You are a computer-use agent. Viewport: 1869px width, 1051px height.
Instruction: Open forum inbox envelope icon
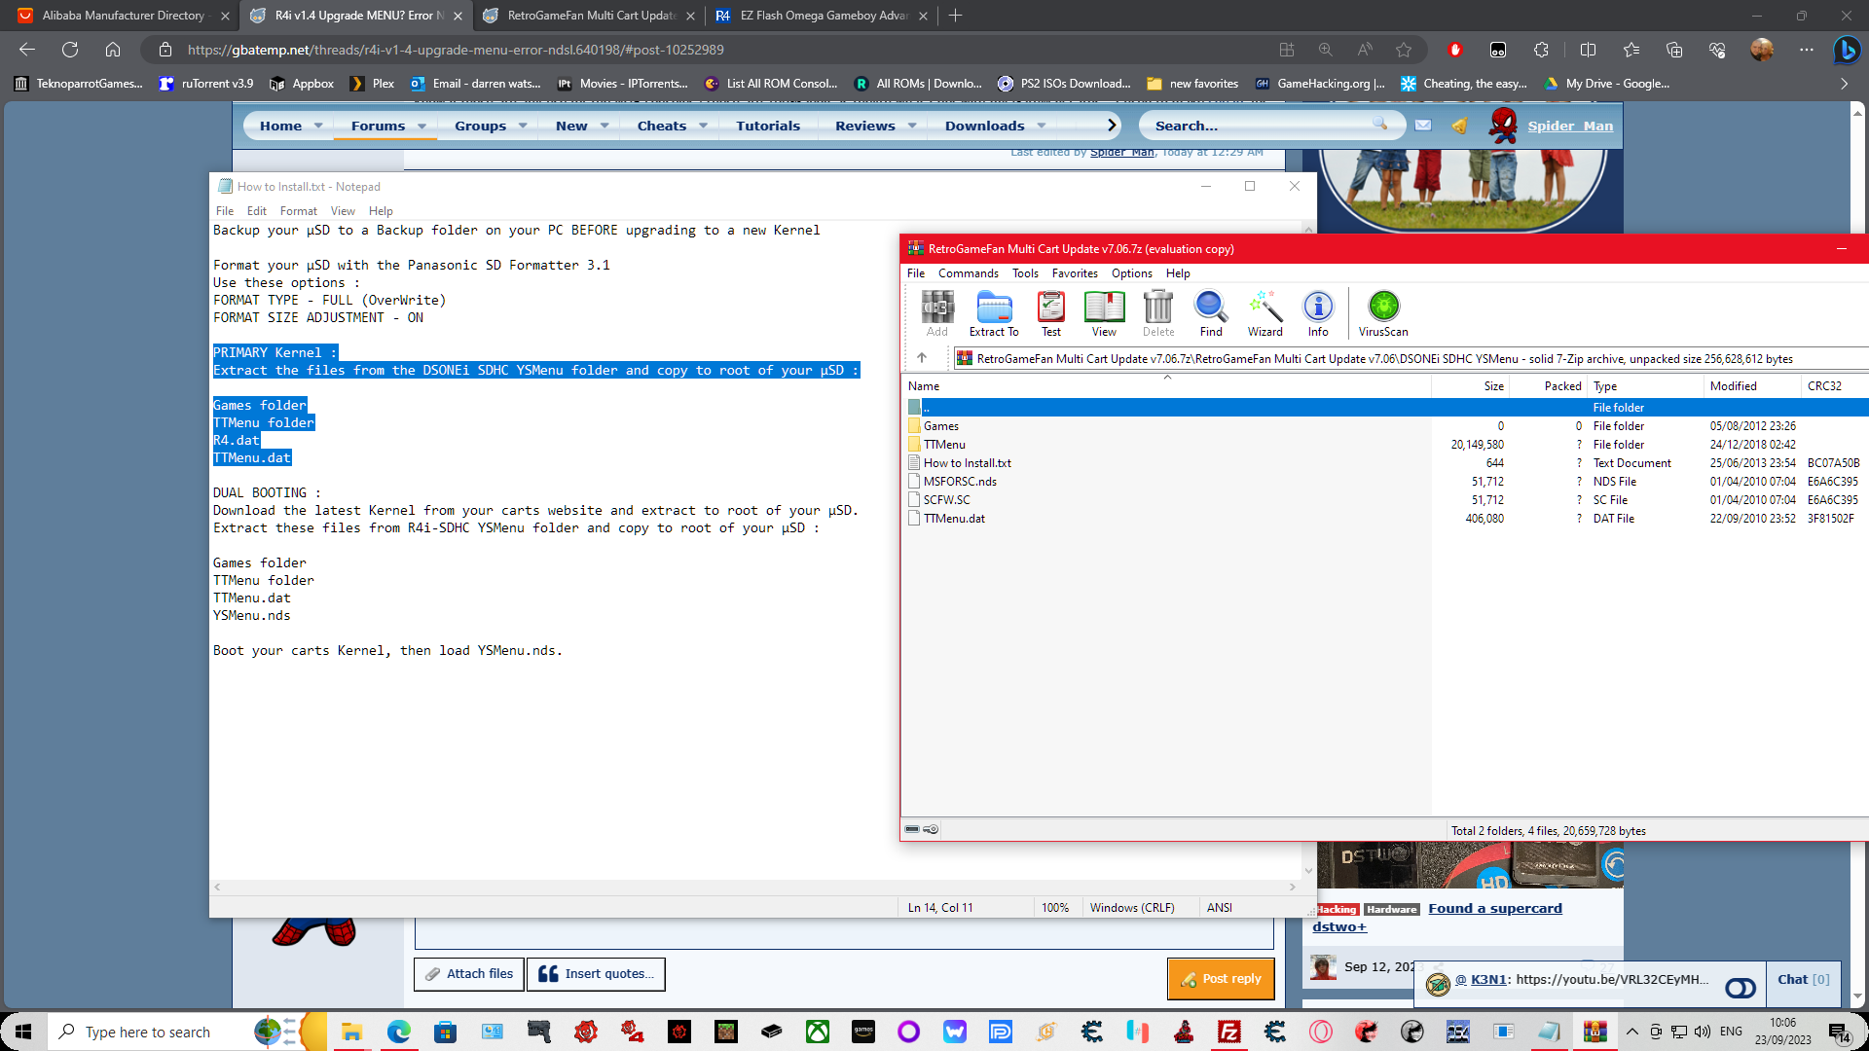(1423, 126)
